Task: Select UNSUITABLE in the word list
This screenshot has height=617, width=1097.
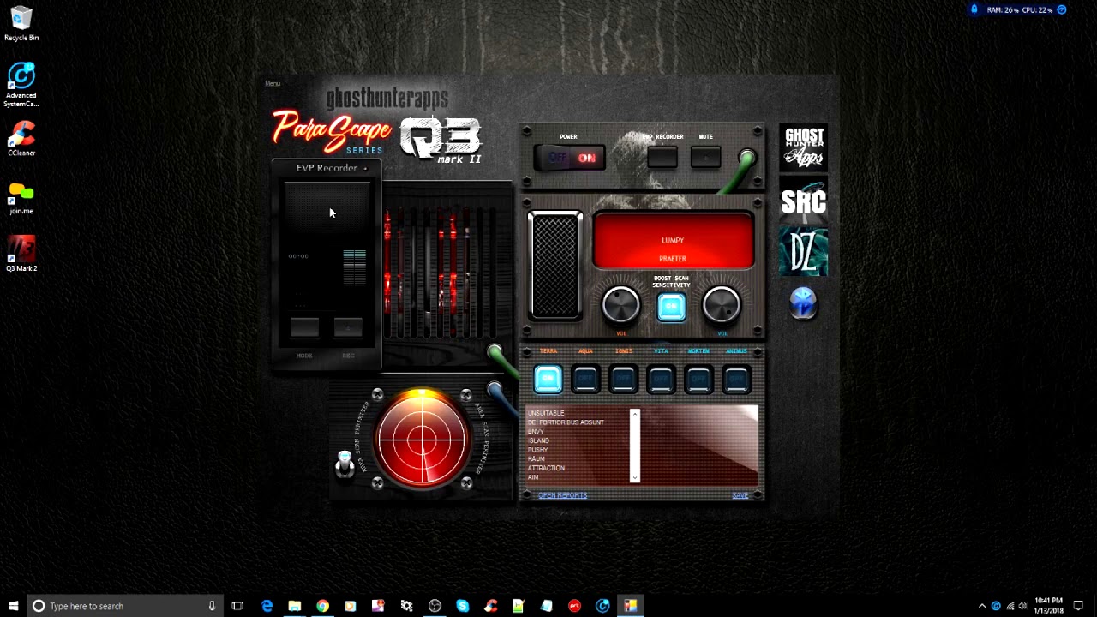Action: click(x=546, y=413)
